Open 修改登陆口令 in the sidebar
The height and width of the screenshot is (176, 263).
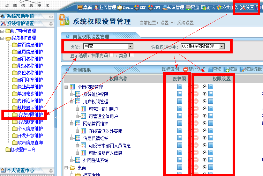click(23, 150)
